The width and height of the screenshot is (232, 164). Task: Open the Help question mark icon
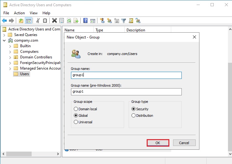coord(85,20)
